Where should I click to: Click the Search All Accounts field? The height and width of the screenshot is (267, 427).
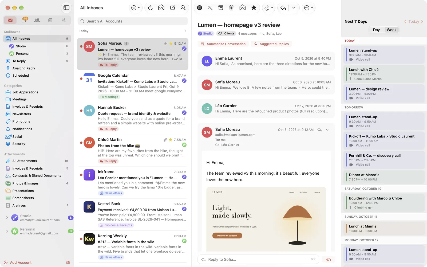[x=133, y=21]
